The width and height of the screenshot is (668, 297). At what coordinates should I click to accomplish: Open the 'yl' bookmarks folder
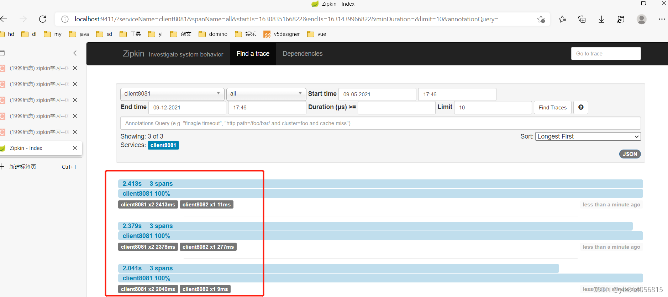(x=156, y=34)
